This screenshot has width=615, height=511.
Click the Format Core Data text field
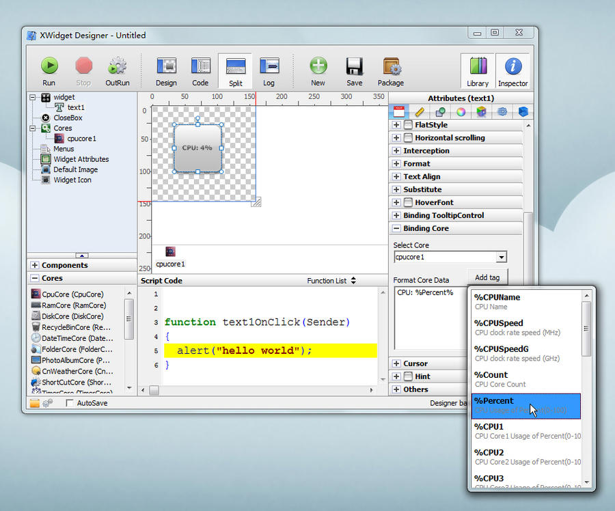430,318
